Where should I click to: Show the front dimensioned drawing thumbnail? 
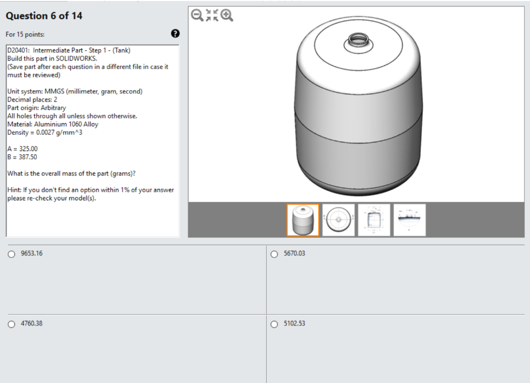(374, 220)
